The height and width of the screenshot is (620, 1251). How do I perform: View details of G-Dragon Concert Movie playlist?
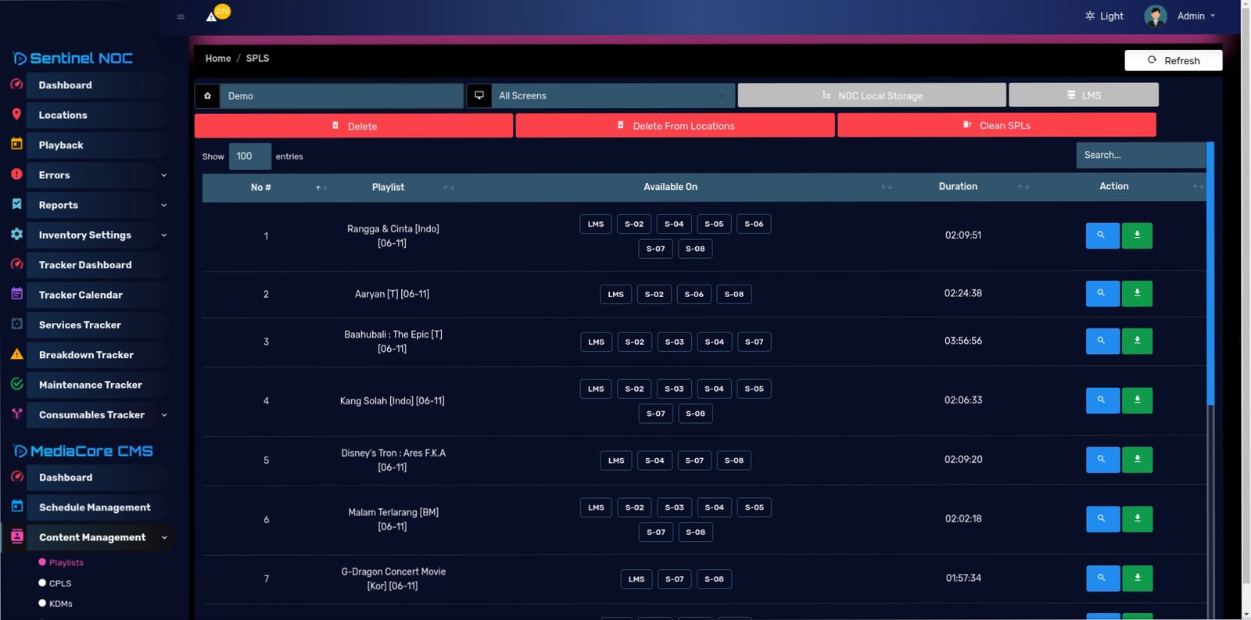pyautogui.click(x=1102, y=579)
